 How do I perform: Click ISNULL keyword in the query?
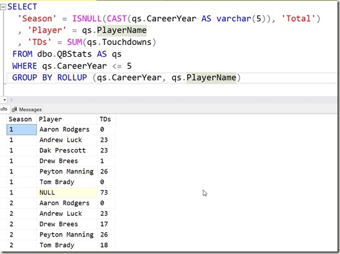[x=87, y=19]
